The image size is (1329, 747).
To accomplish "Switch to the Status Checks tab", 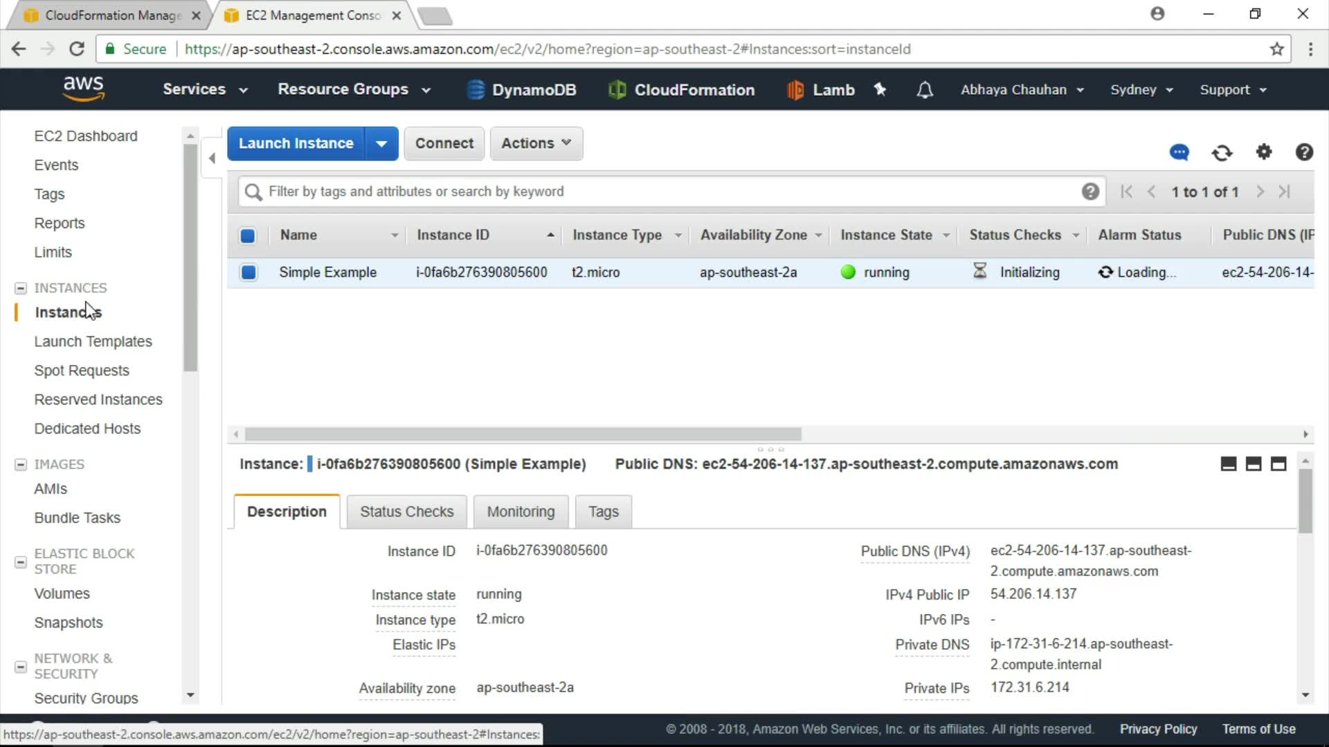I will click(406, 512).
